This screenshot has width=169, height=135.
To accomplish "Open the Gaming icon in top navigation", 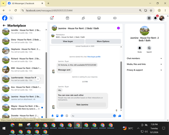I will pyautogui.click(x=115, y=18).
